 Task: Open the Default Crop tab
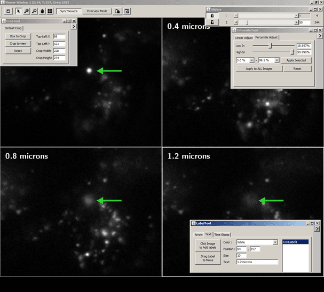(13, 28)
